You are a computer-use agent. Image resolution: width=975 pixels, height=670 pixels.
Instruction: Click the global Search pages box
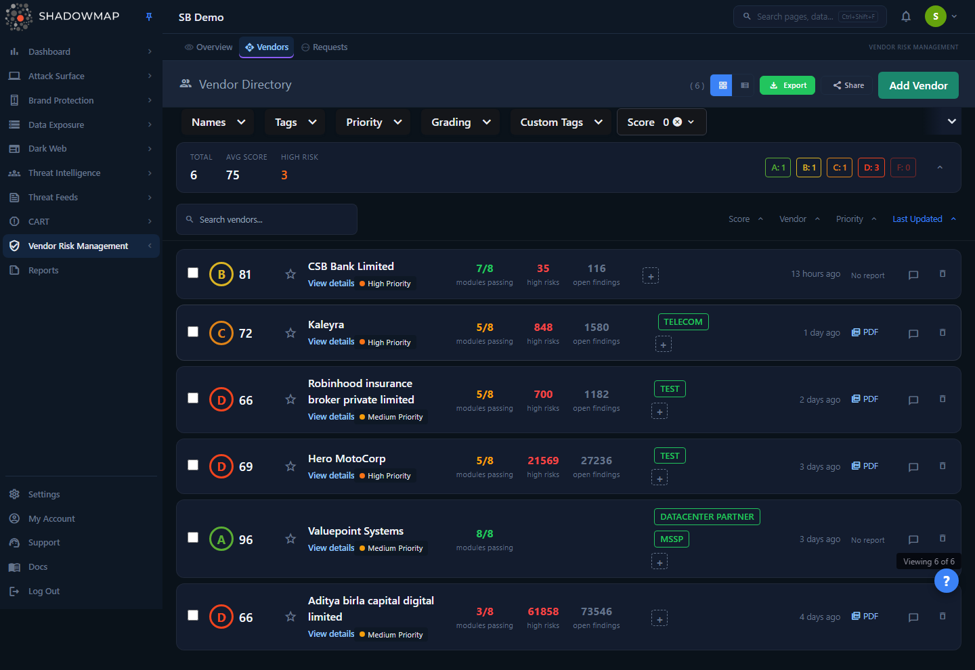(x=810, y=16)
